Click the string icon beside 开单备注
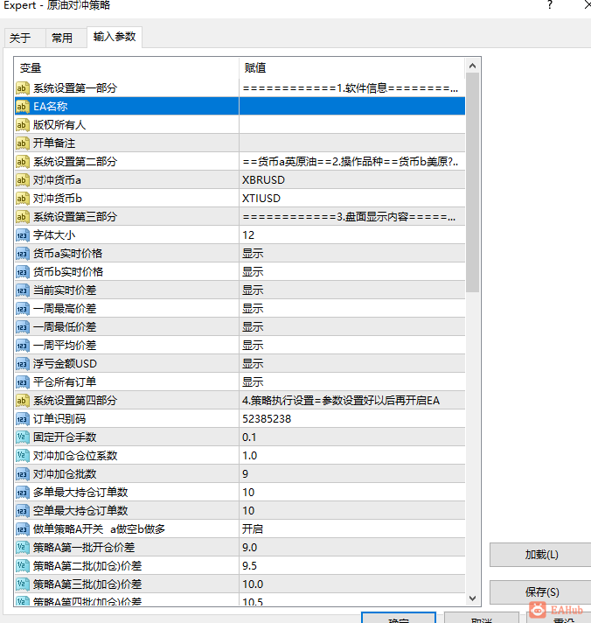 pos(23,143)
